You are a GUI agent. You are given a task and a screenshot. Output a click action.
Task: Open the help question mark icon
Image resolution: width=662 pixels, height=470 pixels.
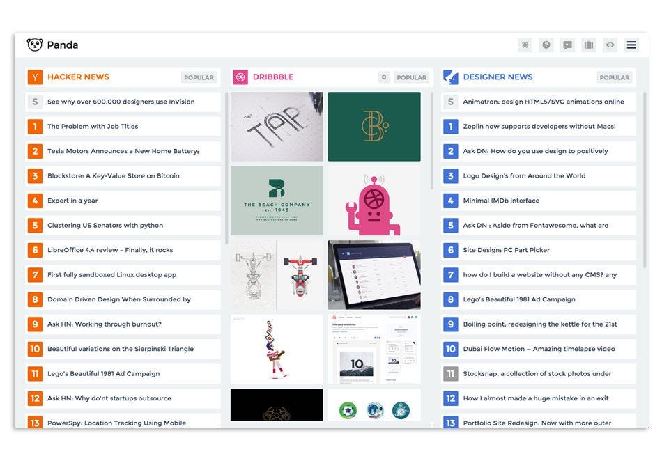coord(546,45)
